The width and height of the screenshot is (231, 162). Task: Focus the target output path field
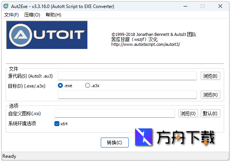[x=127, y=95]
